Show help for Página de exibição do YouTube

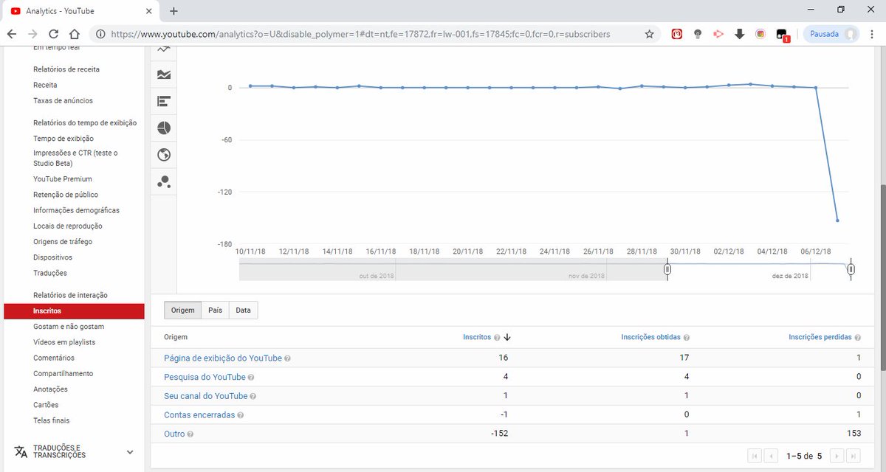[287, 358]
